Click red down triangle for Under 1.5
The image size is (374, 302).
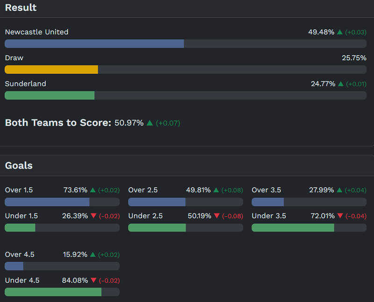93,216
